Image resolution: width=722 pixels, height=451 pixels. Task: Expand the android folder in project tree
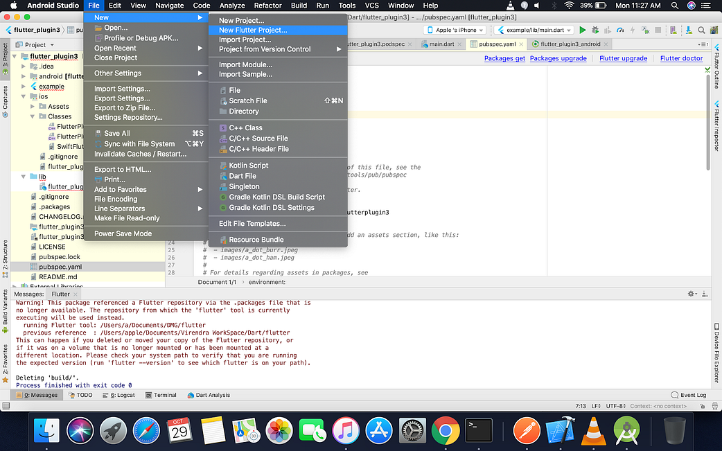click(x=24, y=76)
